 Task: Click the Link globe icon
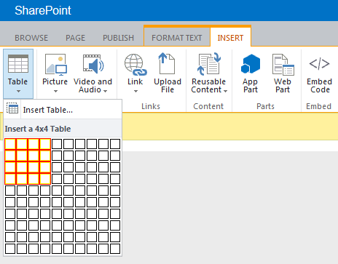click(135, 65)
